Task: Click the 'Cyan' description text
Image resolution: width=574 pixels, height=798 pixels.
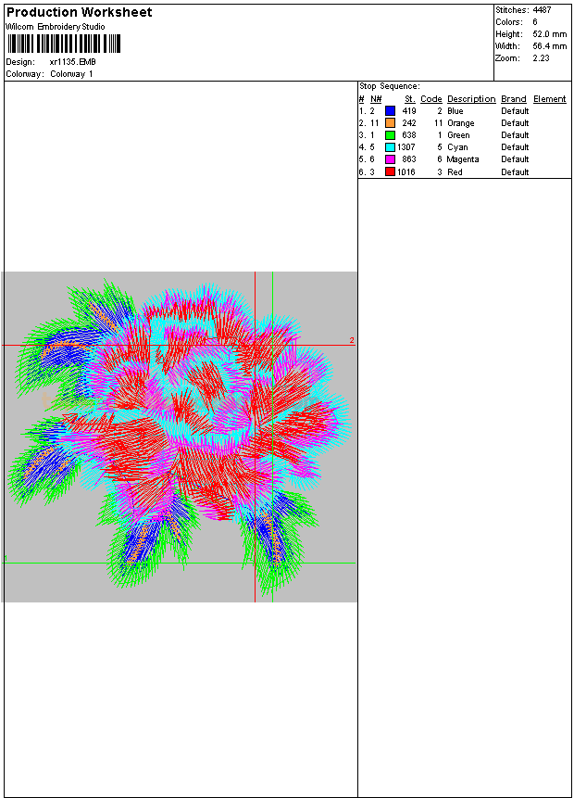Action: point(457,147)
